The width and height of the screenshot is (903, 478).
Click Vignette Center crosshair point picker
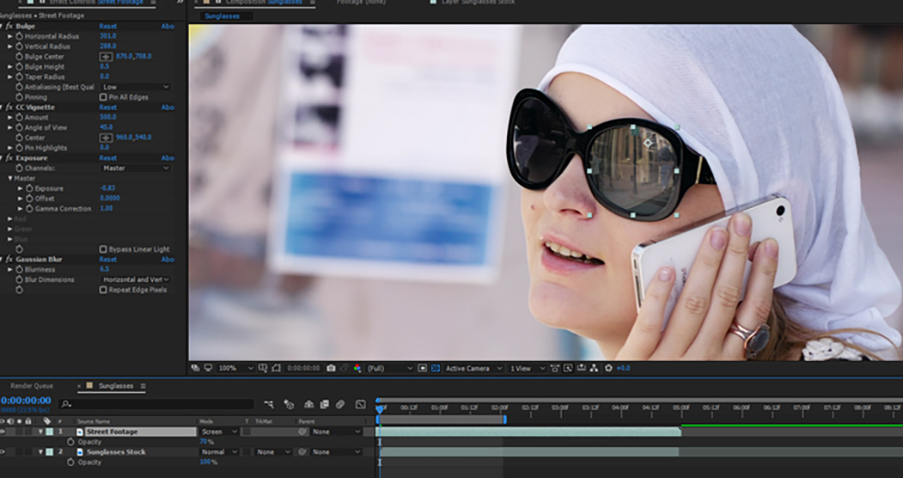point(106,137)
